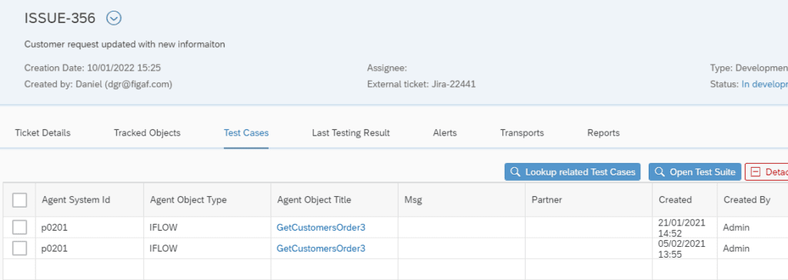The height and width of the screenshot is (280, 788).
Task: Go to the Alerts tab
Action: point(445,133)
